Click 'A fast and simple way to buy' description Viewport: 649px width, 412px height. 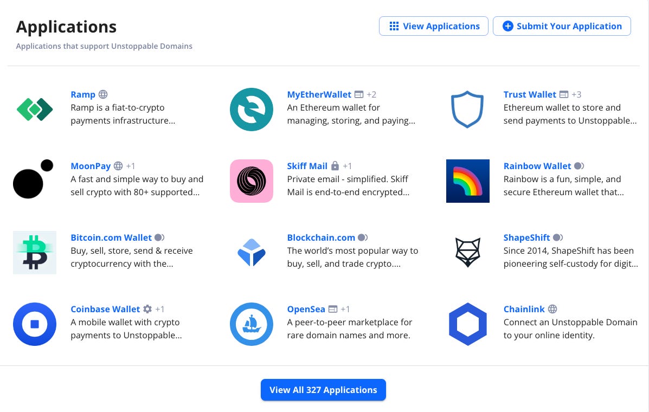point(137,185)
